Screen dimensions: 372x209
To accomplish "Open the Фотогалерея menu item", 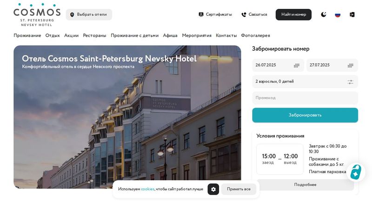I will point(255,35).
